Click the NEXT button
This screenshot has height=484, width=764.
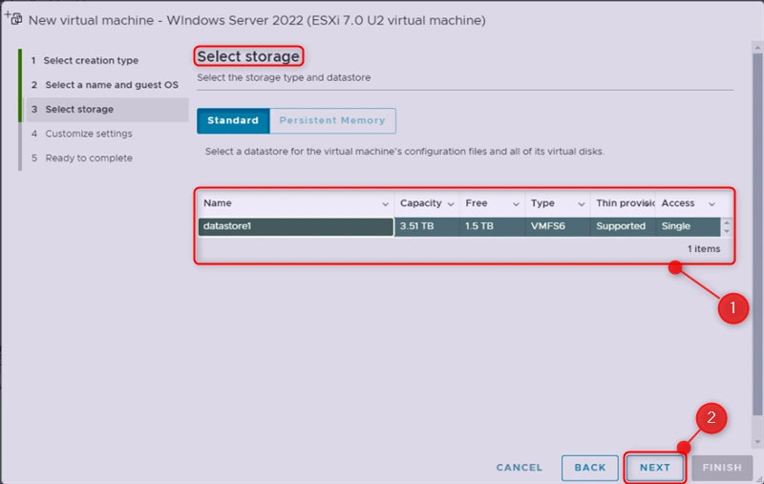click(655, 468)
